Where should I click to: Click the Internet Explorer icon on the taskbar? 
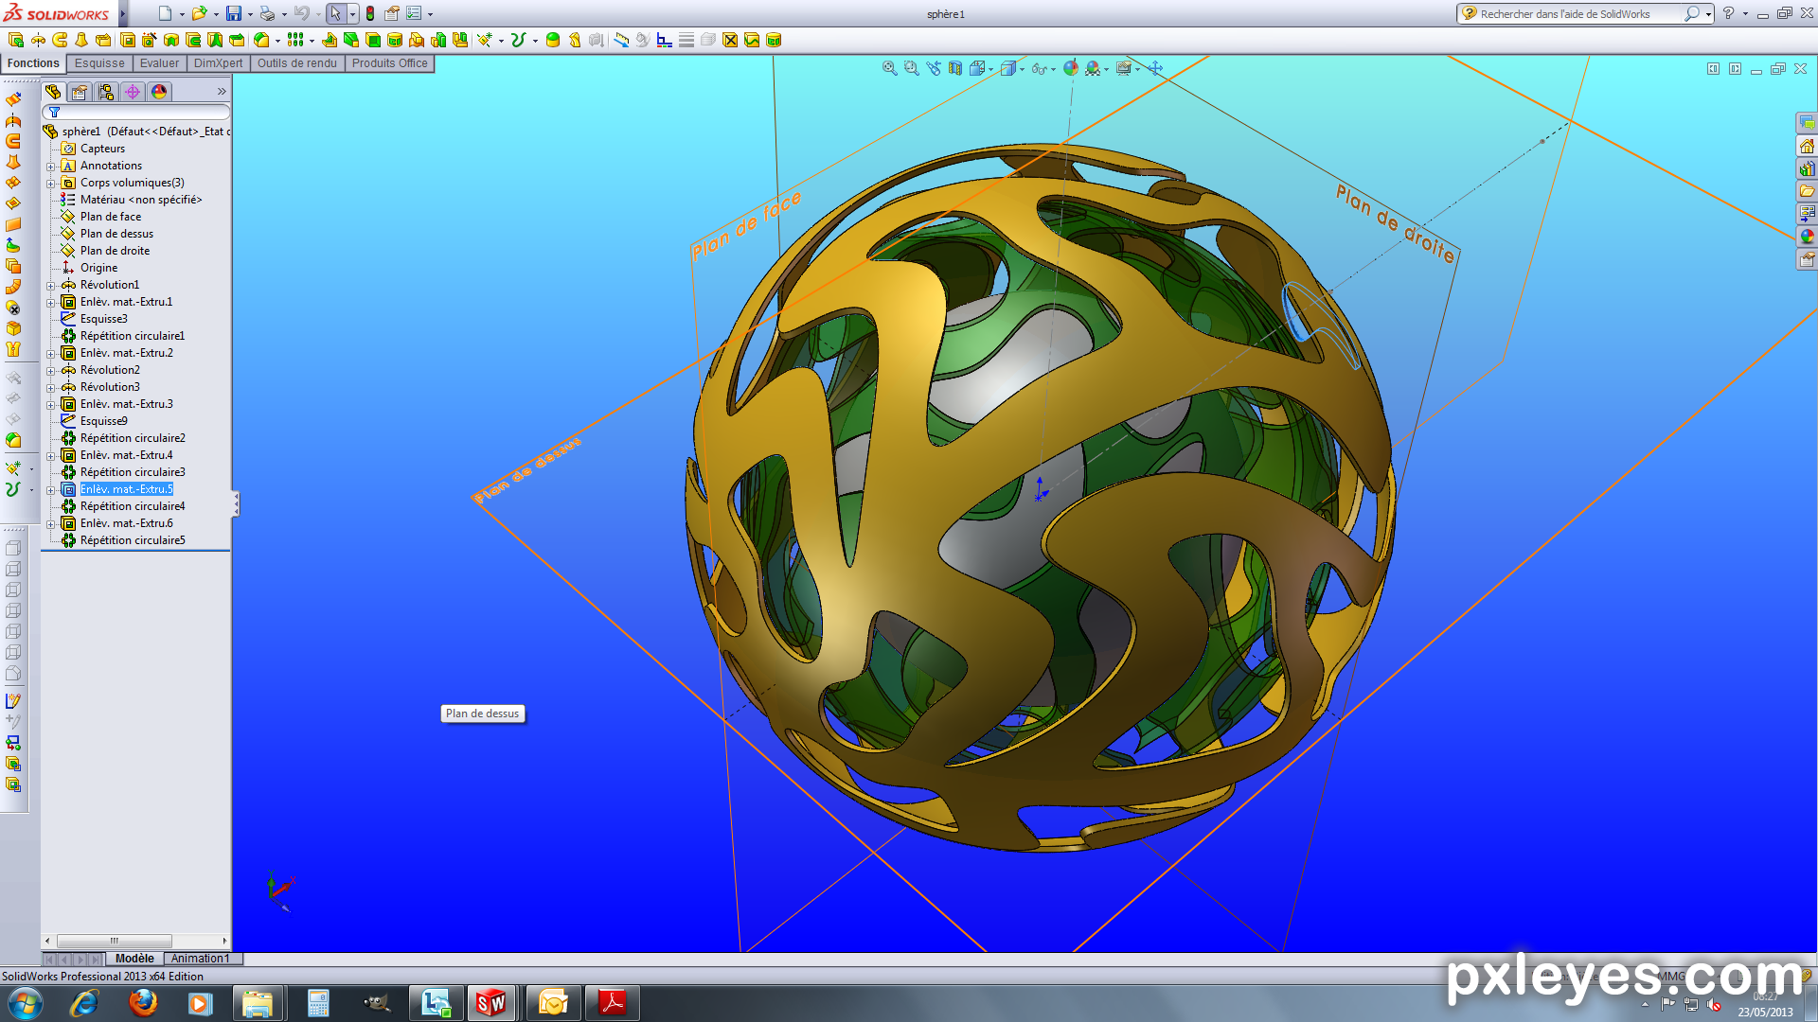(84, 1003)
